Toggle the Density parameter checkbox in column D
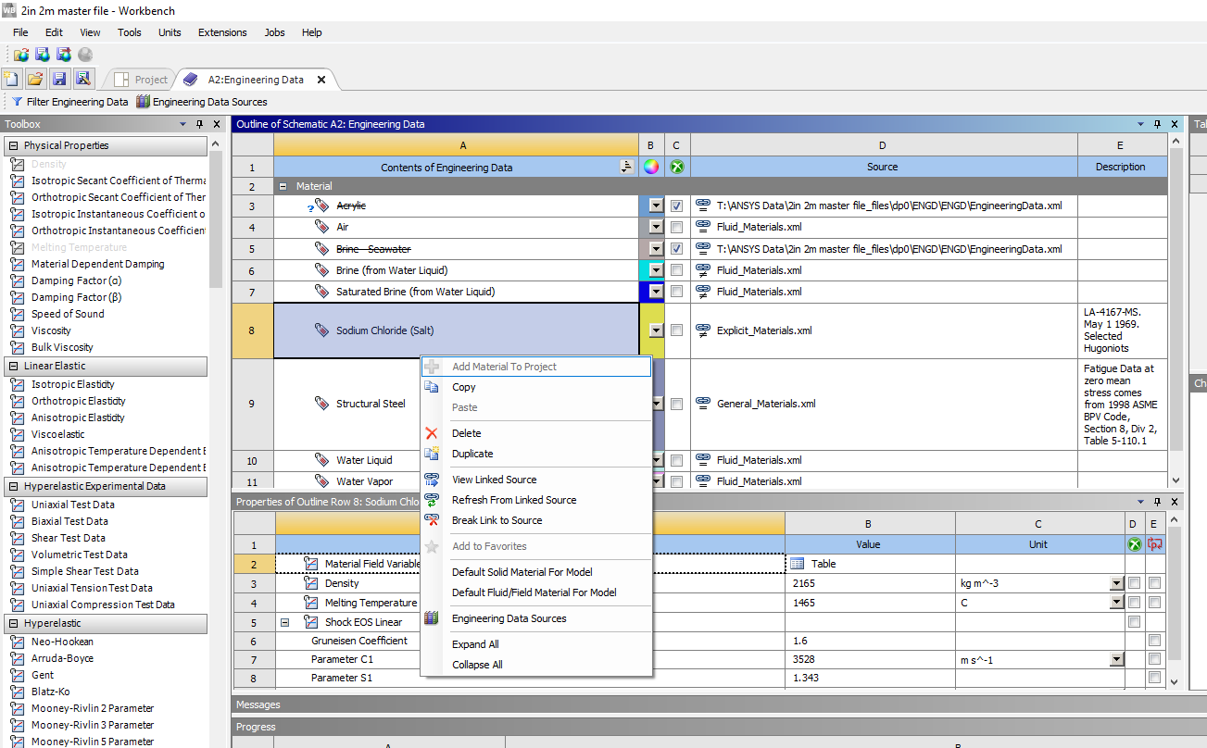This screenshot has width=1207, height=748. click(1134, 583)
